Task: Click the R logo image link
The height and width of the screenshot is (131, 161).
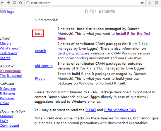Action: [7, 11]
